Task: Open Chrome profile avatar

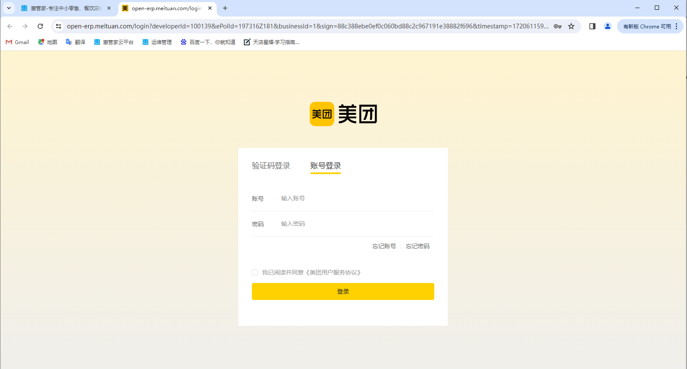Action: pyautogui.click(x=608, y=26)
